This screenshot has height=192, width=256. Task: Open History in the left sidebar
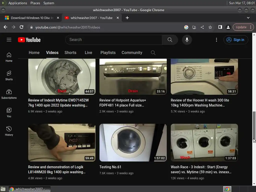[x=9, y=131]
